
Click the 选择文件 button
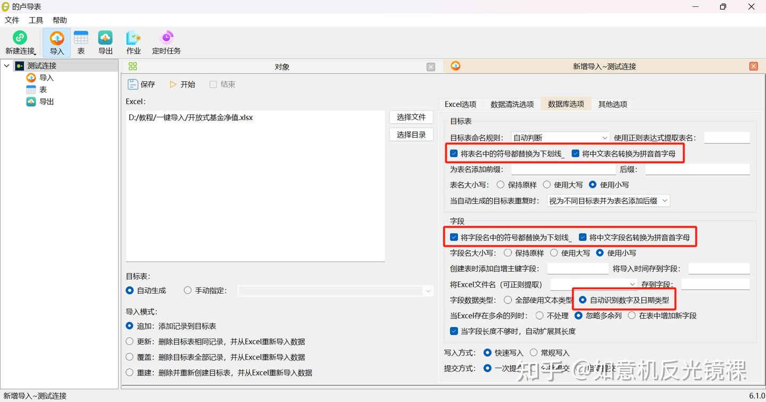(x=411, y=116)
